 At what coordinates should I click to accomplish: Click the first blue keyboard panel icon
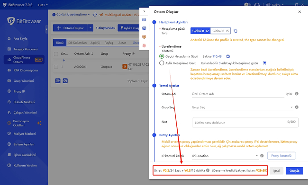point(144,20)
